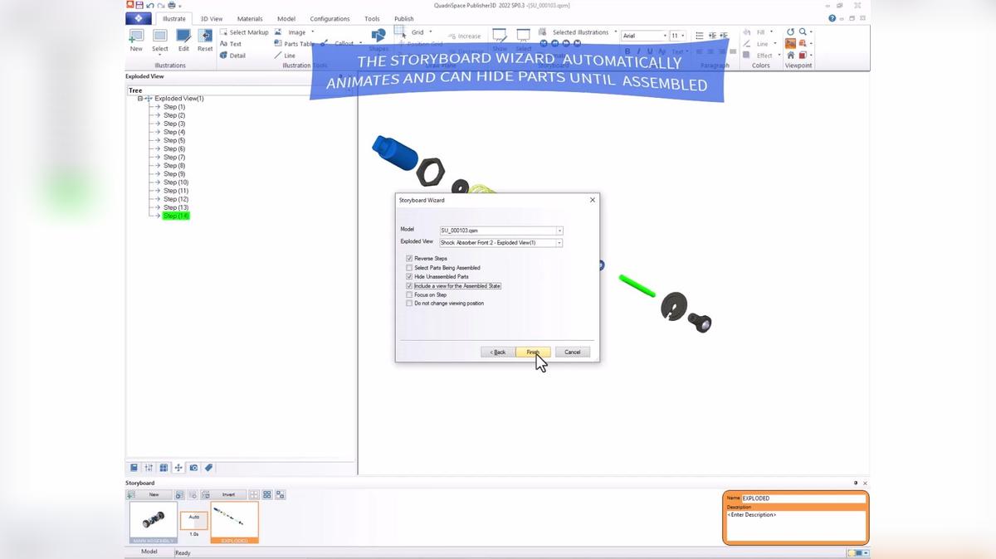This screenshot has width=996, height=559.
Task: Open the Model ribbon tab
Action: [x=286, y=18]
